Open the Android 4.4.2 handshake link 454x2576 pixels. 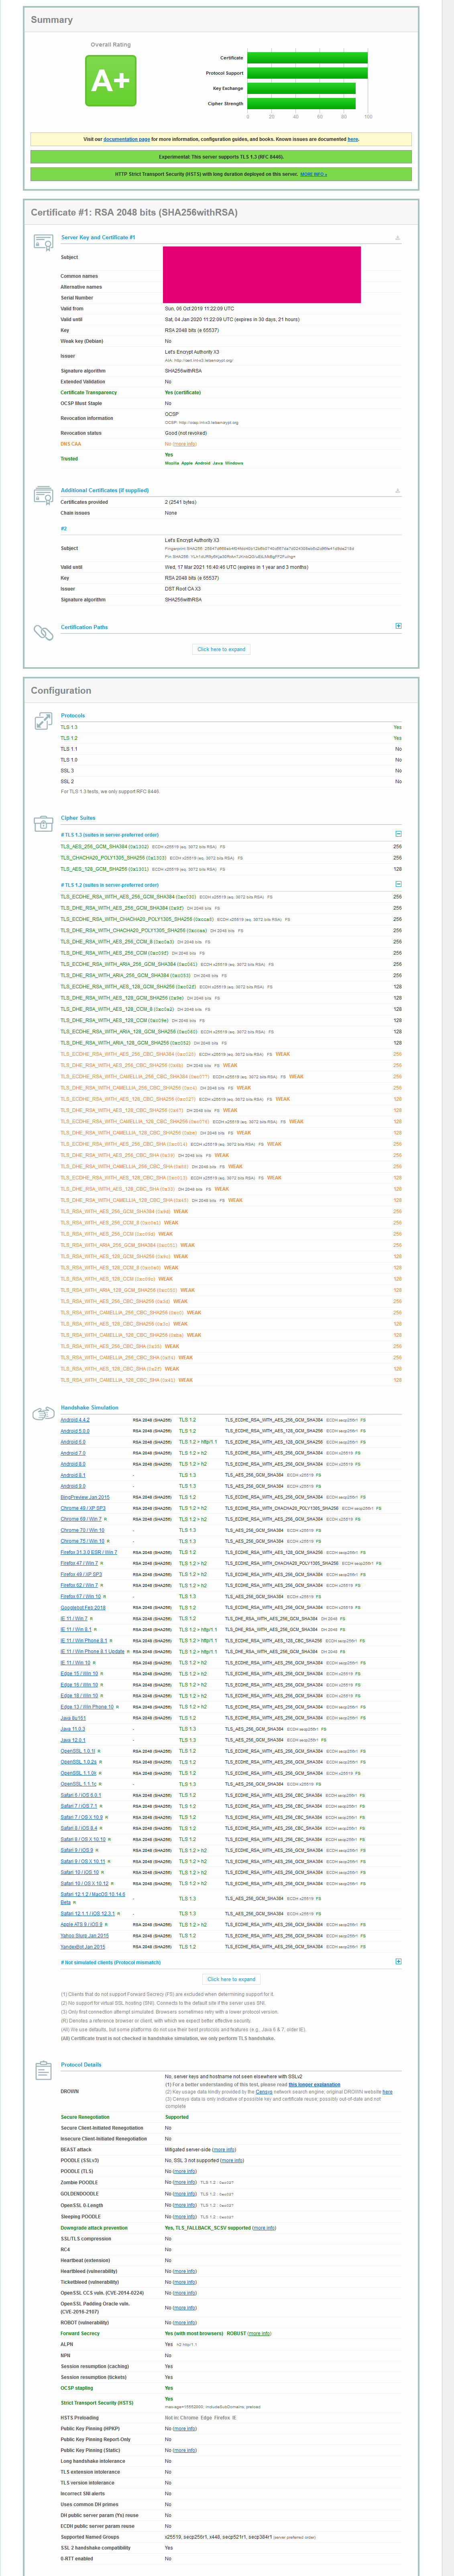coord(75,1420)
